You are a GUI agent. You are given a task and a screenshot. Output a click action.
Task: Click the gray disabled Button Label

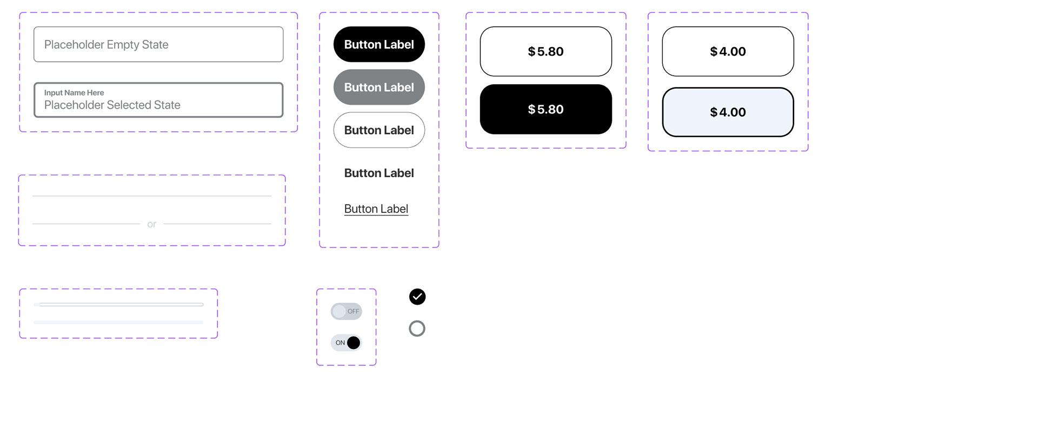pos(379,87)
